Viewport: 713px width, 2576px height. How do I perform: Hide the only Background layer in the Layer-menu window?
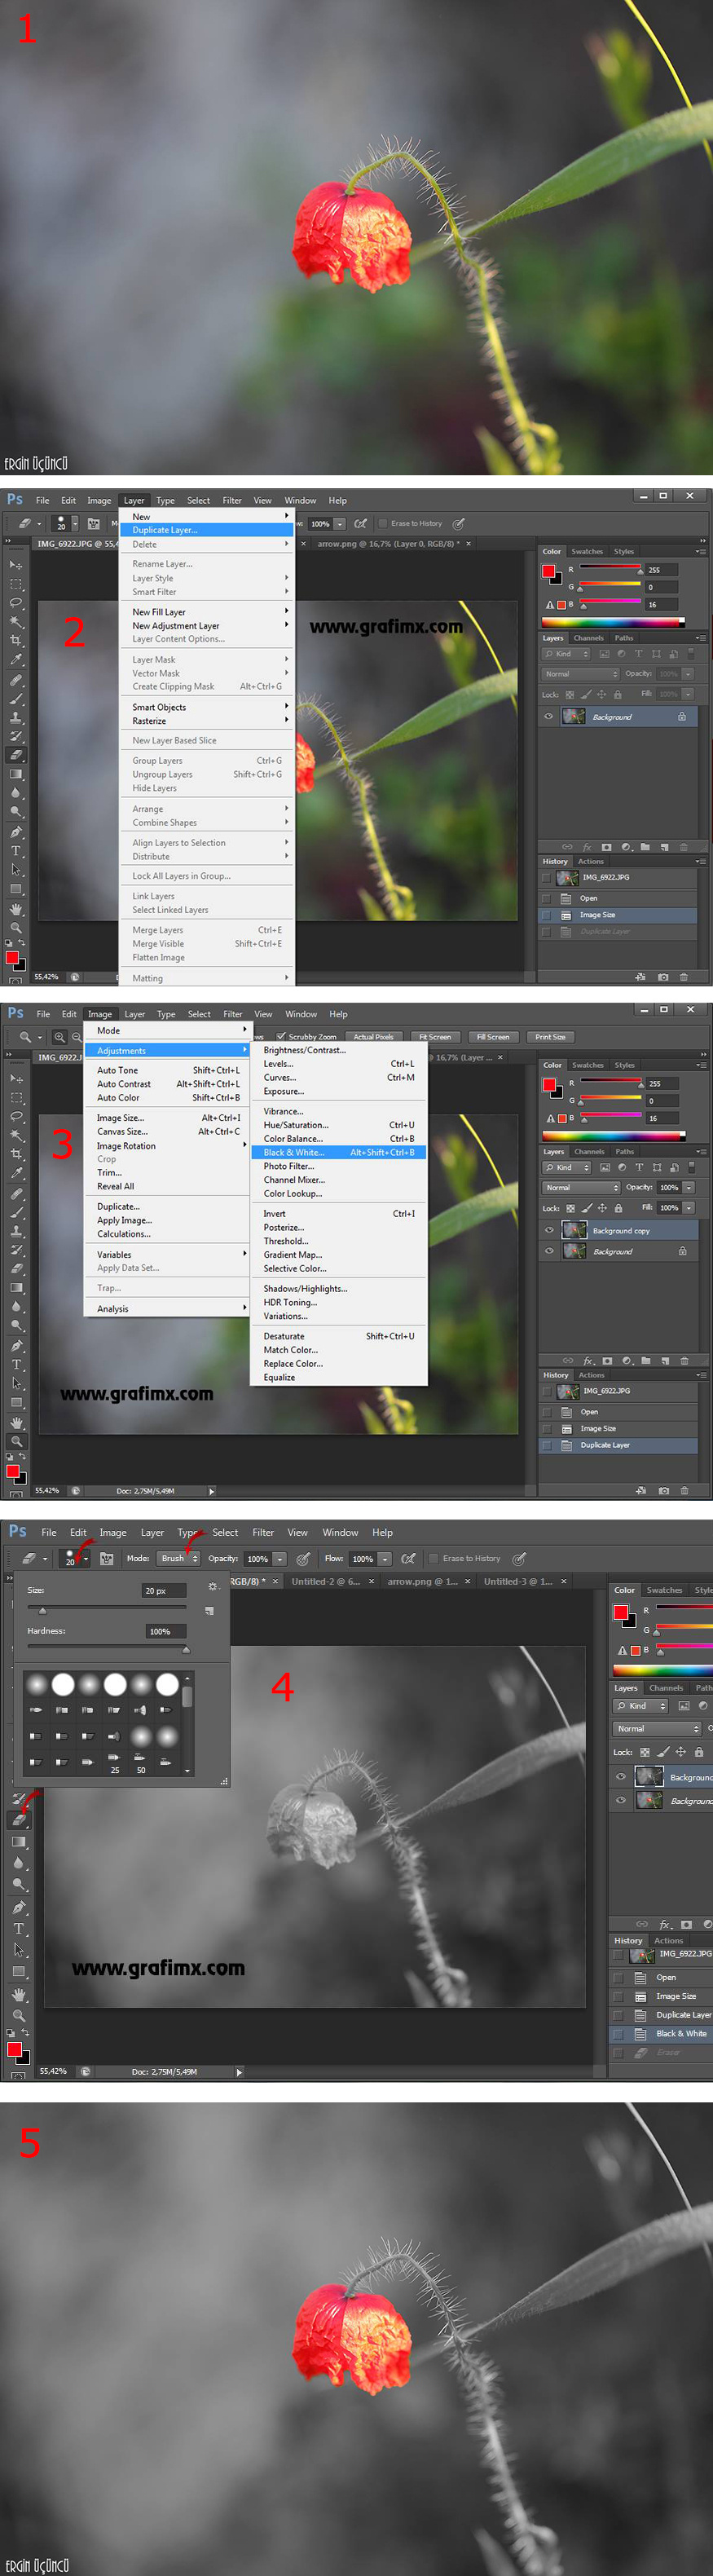[548, 716]
